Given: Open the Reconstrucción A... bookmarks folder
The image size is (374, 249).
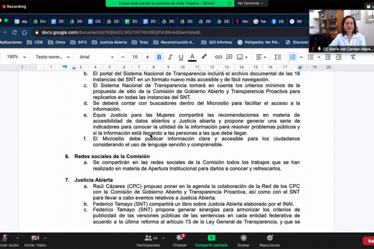Looking at the screenshot, I should 174,42.
